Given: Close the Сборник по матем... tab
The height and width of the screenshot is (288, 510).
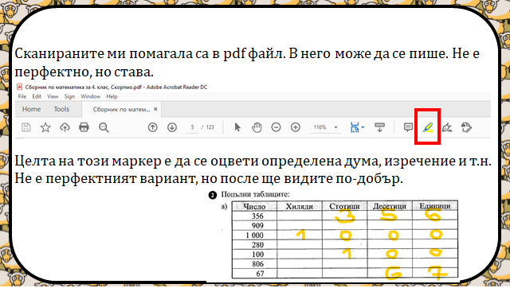Looking at the screenshot, I should (155, 109).
